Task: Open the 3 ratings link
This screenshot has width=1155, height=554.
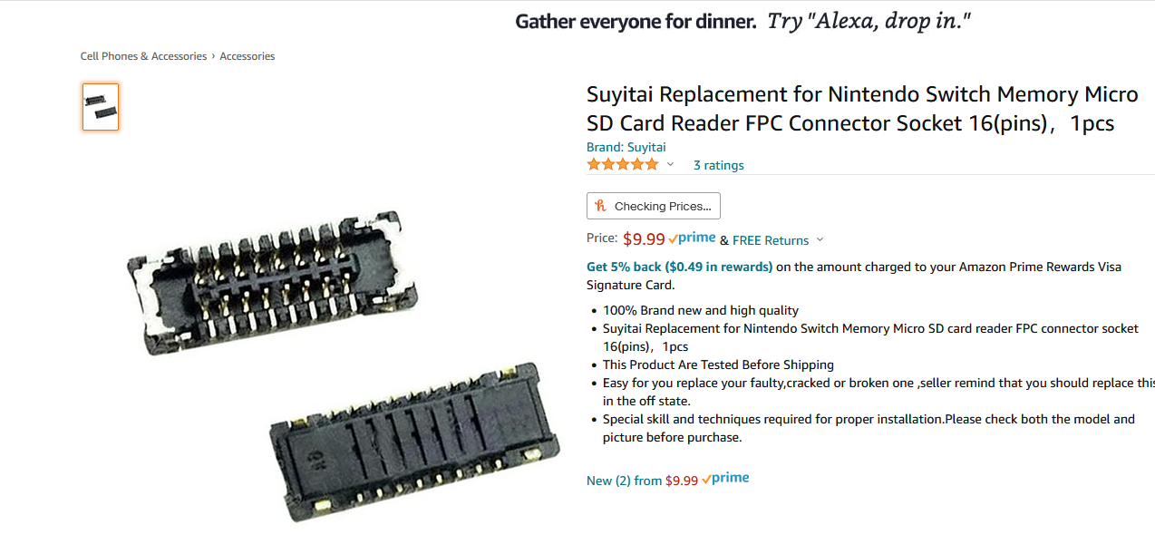Action: pos(719,165)
